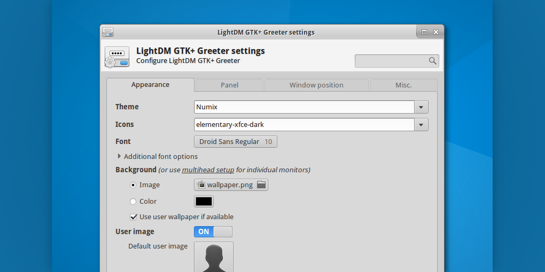Select the Color background radio button
Image resolution: width=545 pixels, height=272 pixels.
[133, 202]
